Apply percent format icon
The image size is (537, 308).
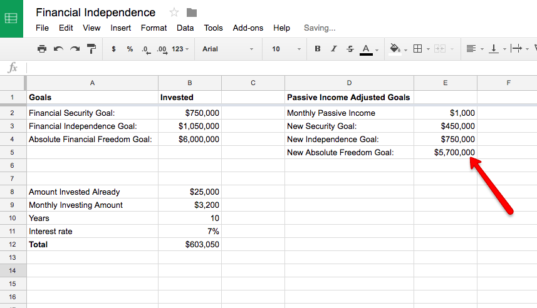(130, 49)
